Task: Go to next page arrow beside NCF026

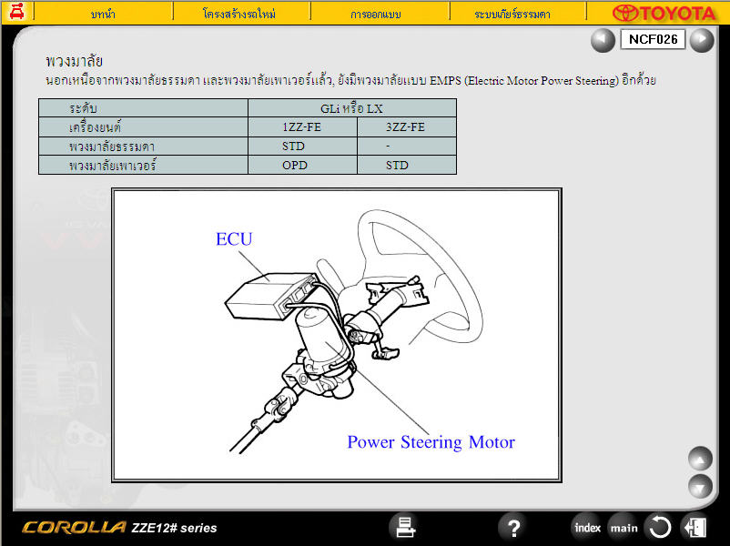Action: [702, 40]
